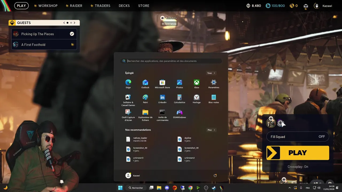Open EA app in the taskbar
The image size is (342, 192).
point(175,188)
